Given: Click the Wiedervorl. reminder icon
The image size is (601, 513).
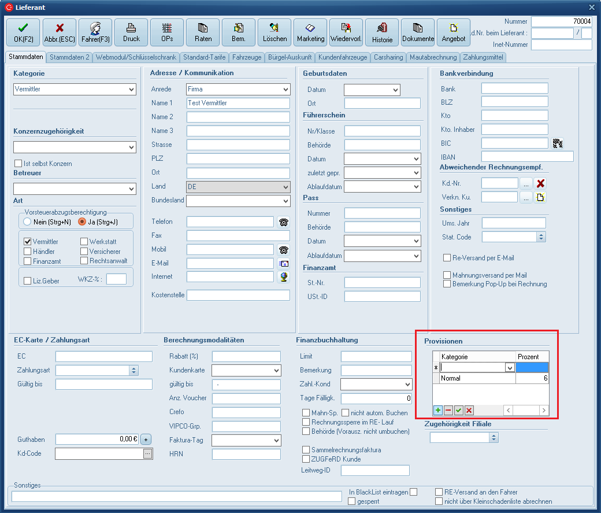Looking at the screenshot, I should [x=346, y=32].
